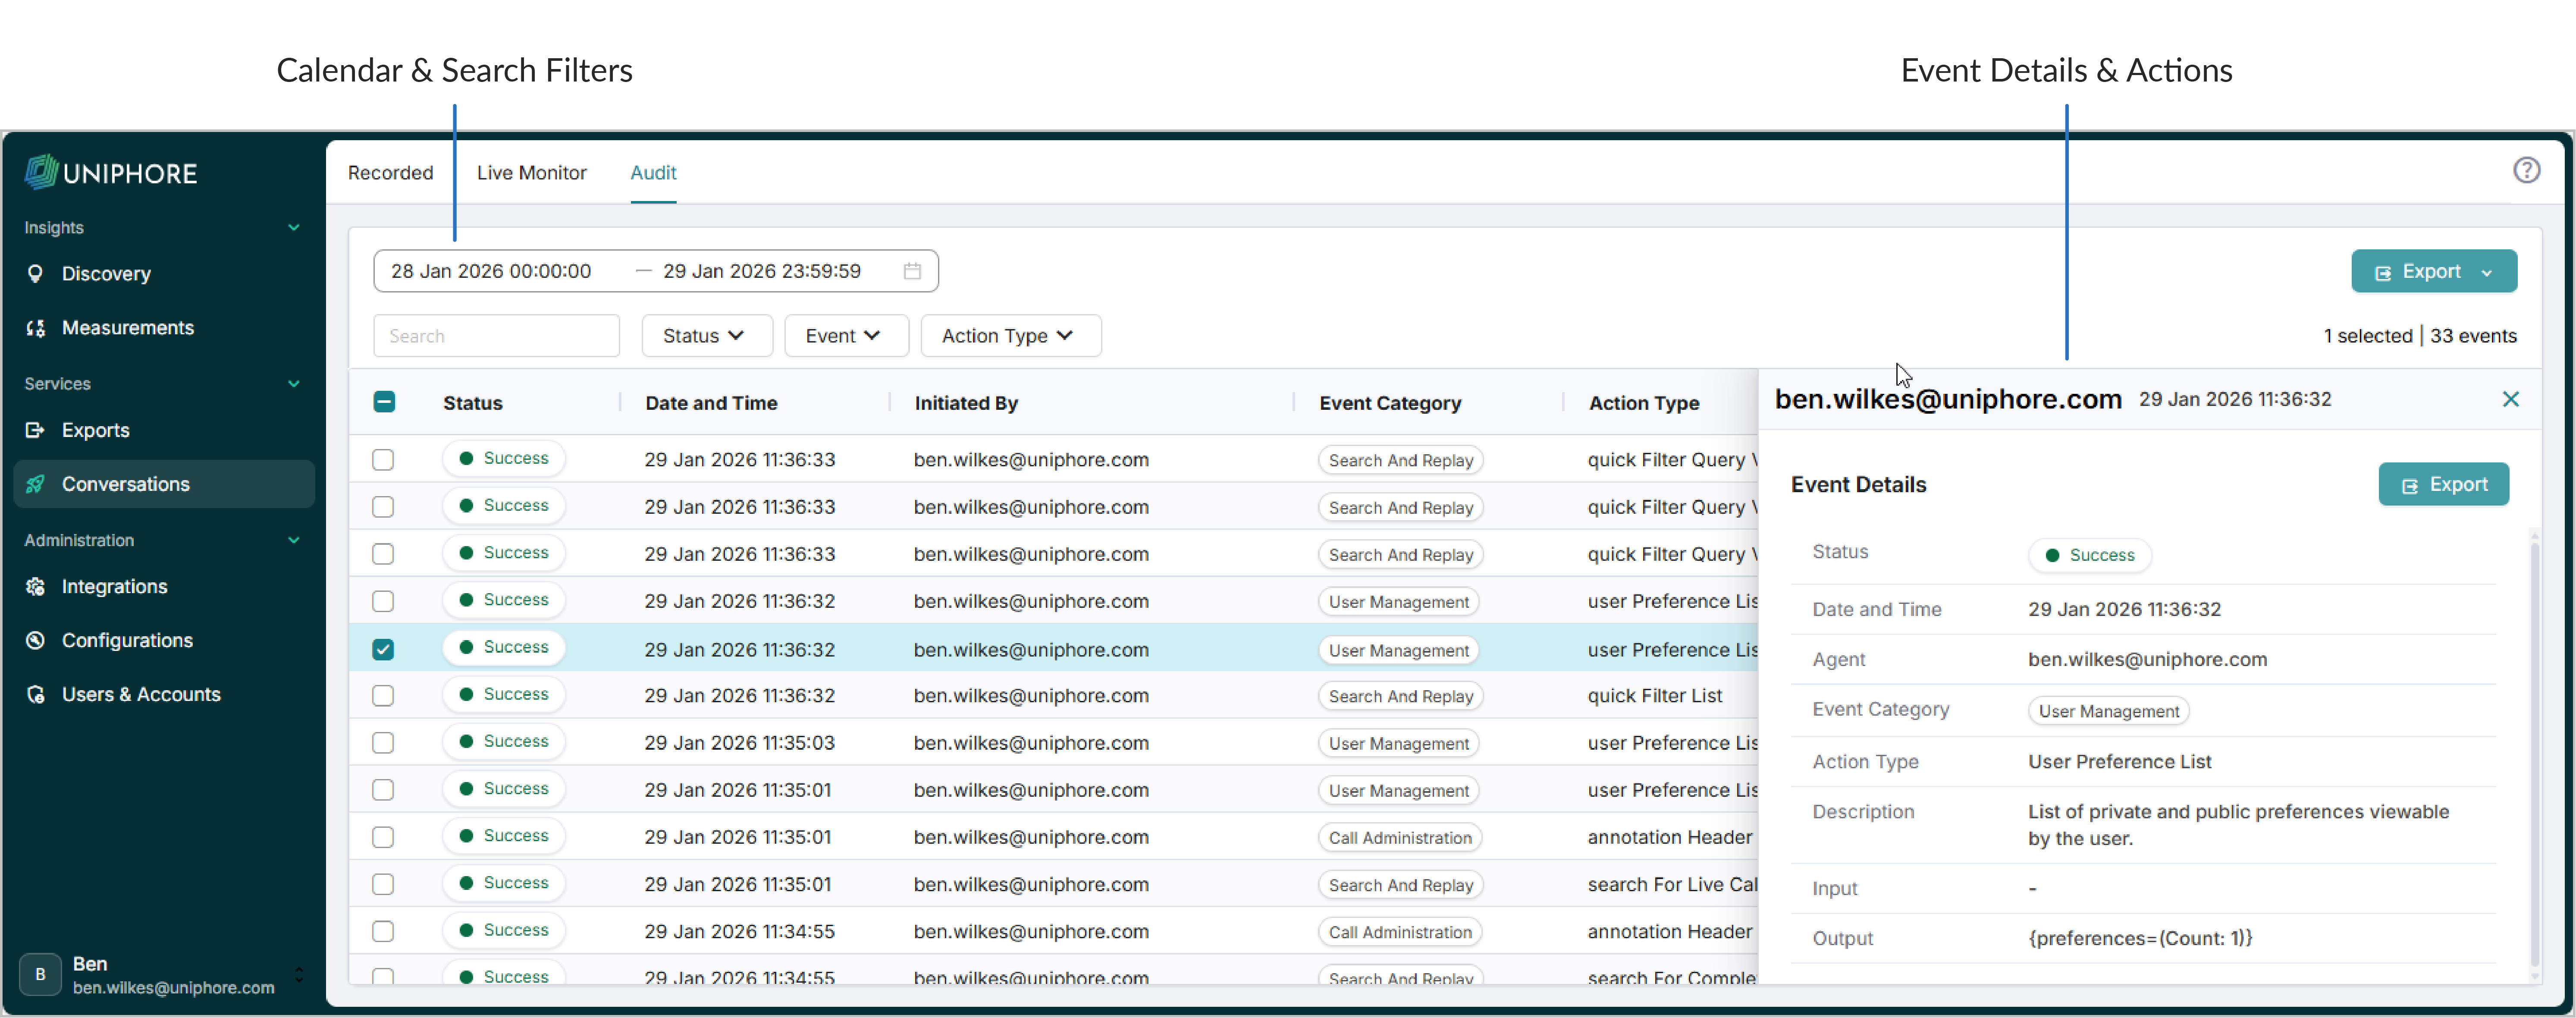
Task: Click the Users & Accounts icon
Action: [x=36, y=695]
